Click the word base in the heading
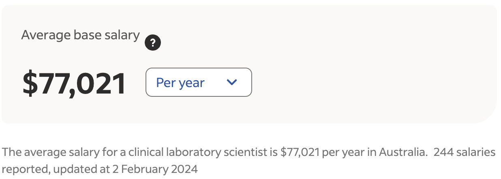This screenshot has height=179, width=501. tap(83, 35)
